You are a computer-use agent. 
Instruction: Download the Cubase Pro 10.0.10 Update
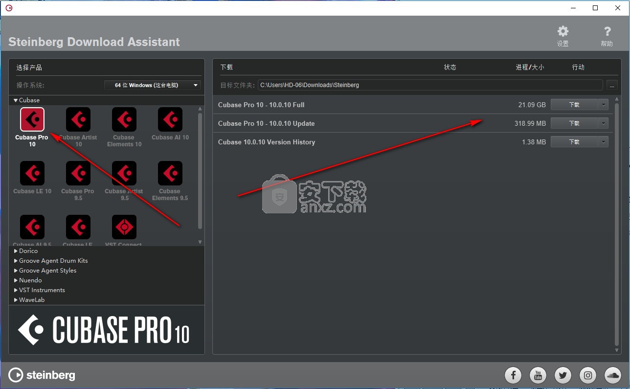click(x=574, y=123)
